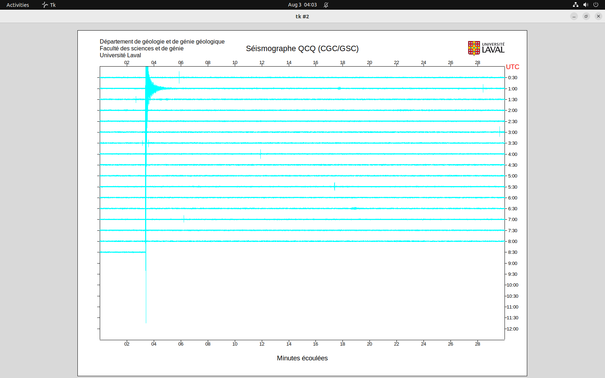This screenshot has width=605, height=378.
Task: Click the 7:00 time label
Action: (512, 220)
